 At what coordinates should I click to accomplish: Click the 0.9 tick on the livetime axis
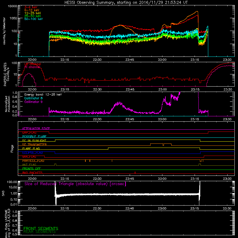15,216
